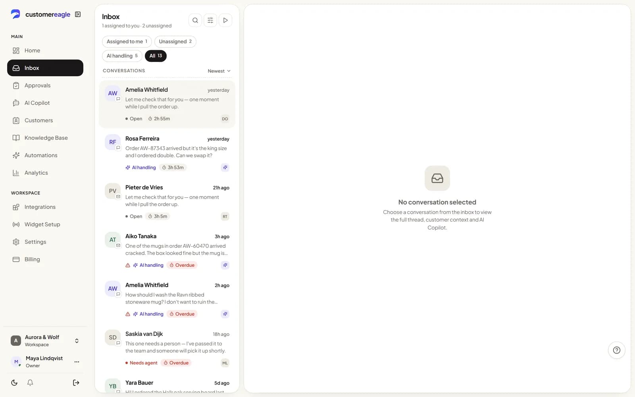Screen dimensions: 635x397
Task: Filter by Assigned to me
Action: (127, 41)
